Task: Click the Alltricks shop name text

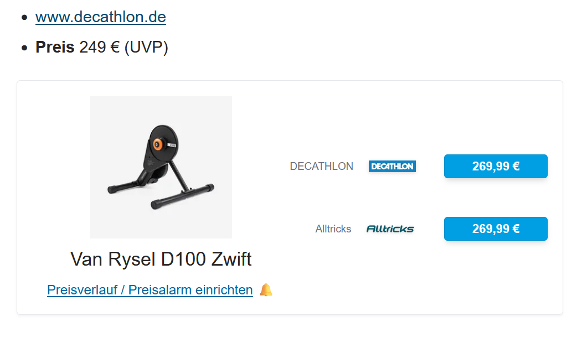Action: (333, 229)
